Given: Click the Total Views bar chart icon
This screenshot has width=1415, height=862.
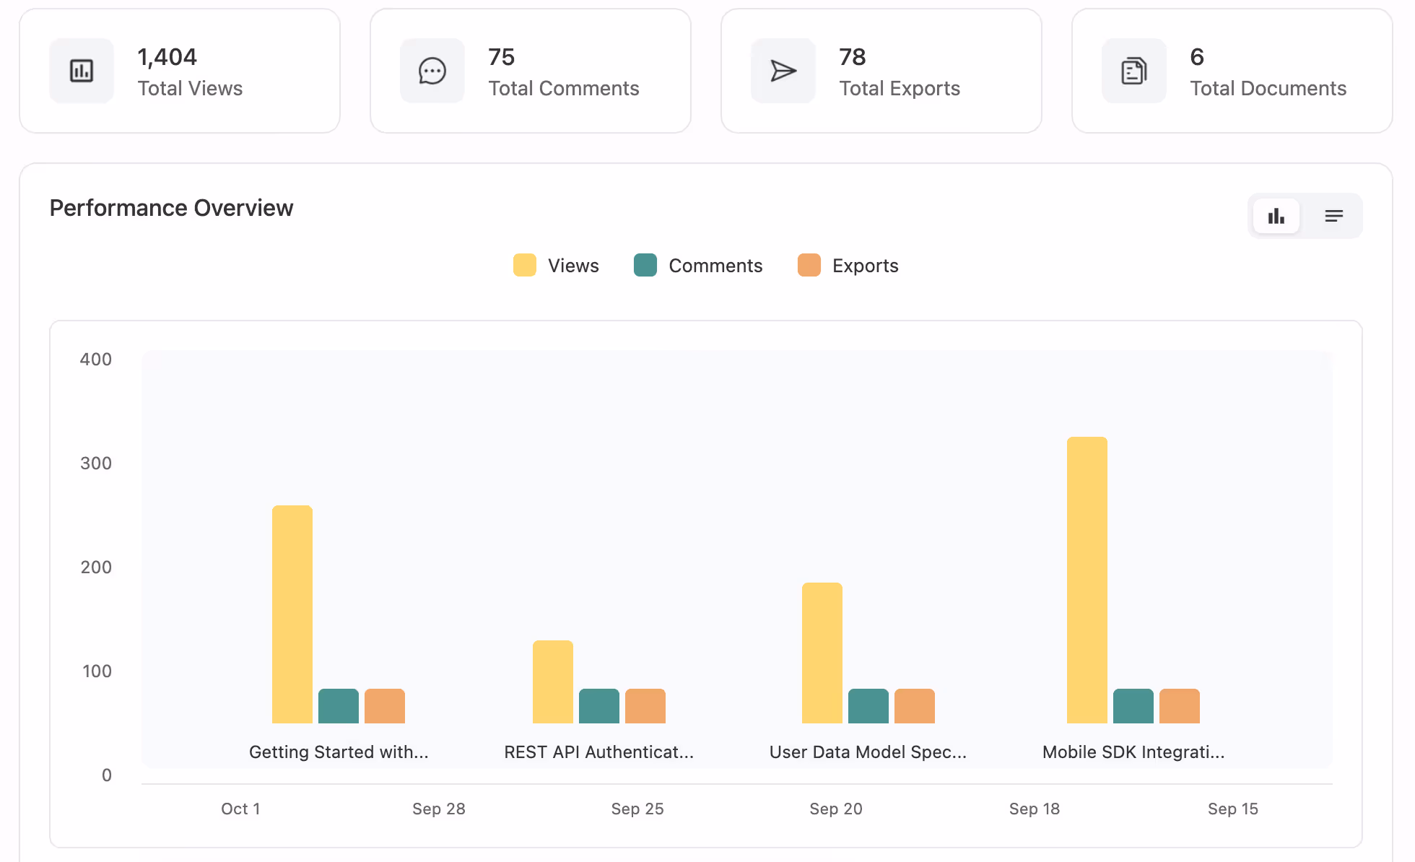Looking at the screenshot, I should click(82, 70).
